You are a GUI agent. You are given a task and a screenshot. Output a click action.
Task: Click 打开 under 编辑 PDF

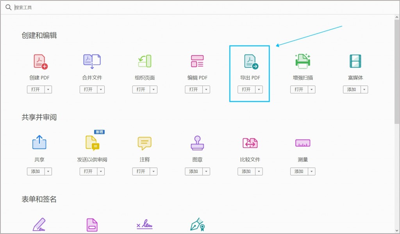click(194, 89)
